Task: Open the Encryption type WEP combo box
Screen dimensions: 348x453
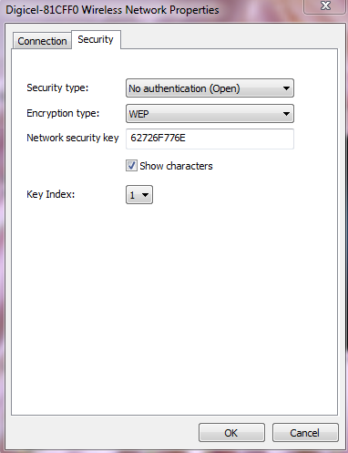Action: click(210, 114)
